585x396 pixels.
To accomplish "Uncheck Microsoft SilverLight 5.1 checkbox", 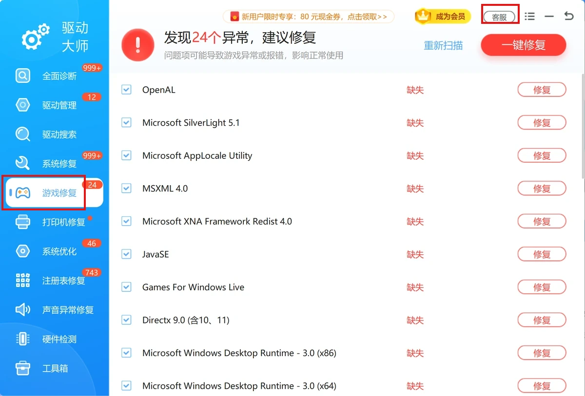I will (126, 123).
